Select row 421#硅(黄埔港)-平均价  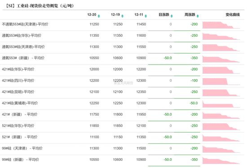[20, 103]
